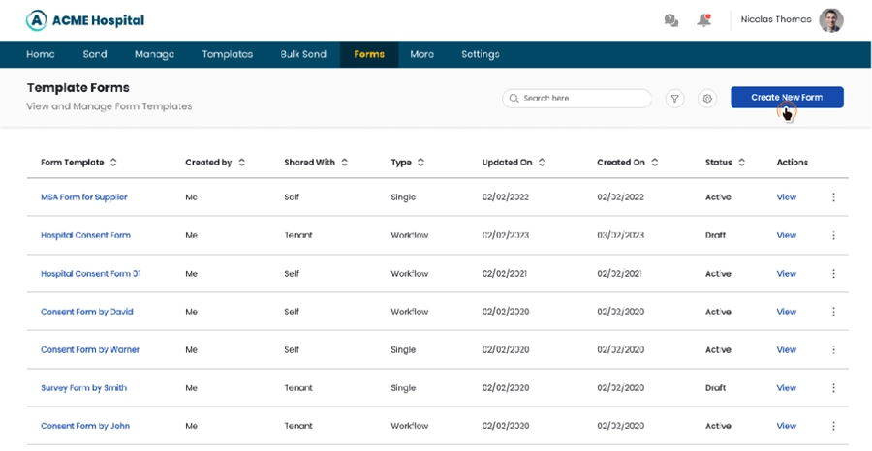The image size is (872, 451).
Task: Click View for Consent Form by David
Action: point(787,312)
